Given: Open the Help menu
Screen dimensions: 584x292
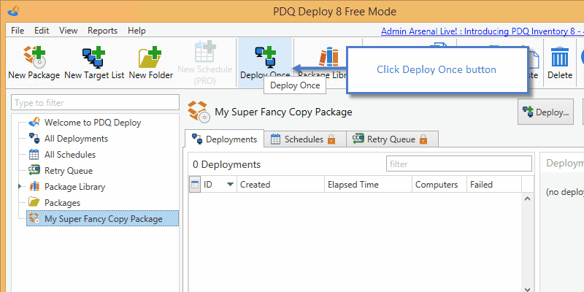Looking at the screenshot, I should [x=137, y=31].
